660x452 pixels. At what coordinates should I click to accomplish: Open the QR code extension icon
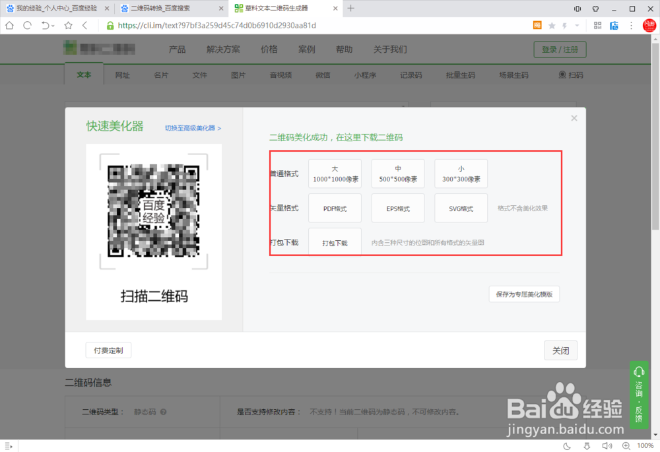click(x=598, y=26)
